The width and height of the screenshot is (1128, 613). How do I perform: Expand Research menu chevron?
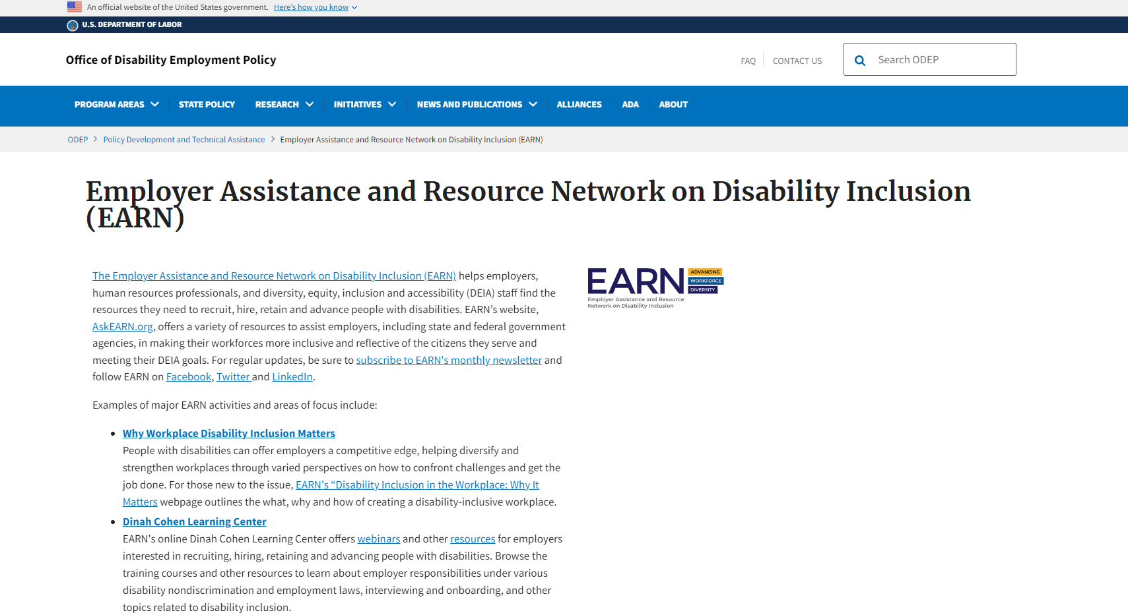click(310, 104)
